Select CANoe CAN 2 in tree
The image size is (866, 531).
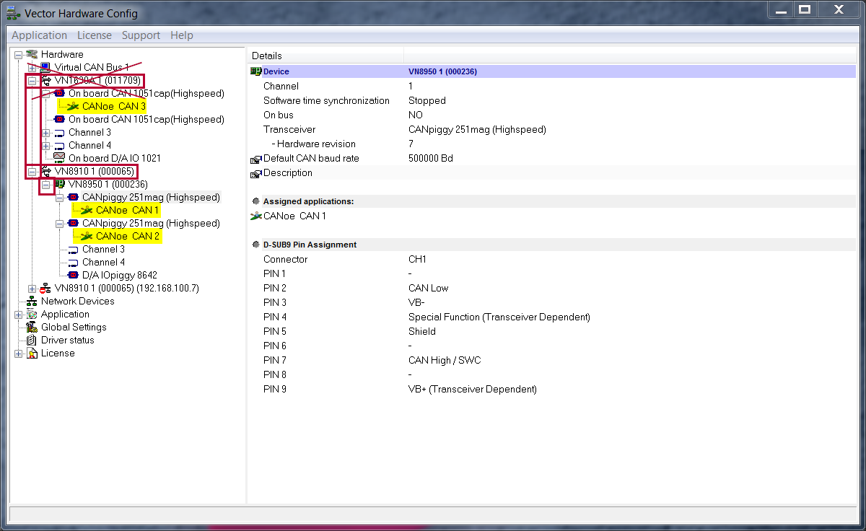[x=127, y=237]
